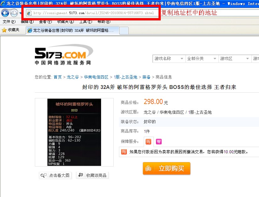Open the 帮助(H) menu
259x197 pixels.
[104, 22]
